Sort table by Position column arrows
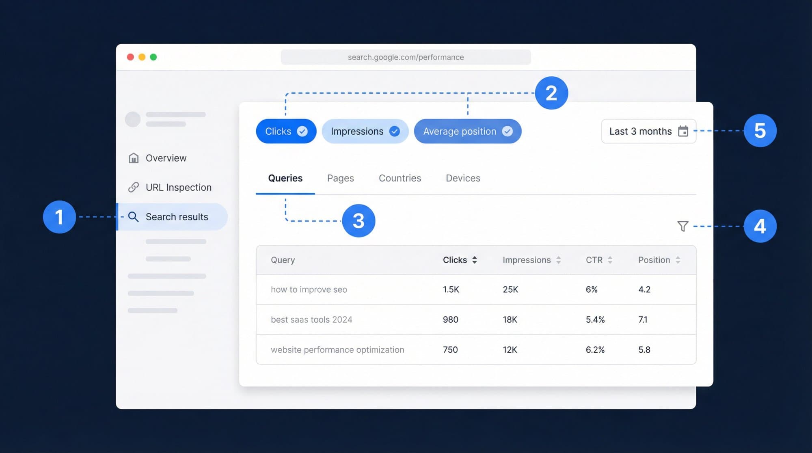812x453 pixels. click(x=678, y=260)
